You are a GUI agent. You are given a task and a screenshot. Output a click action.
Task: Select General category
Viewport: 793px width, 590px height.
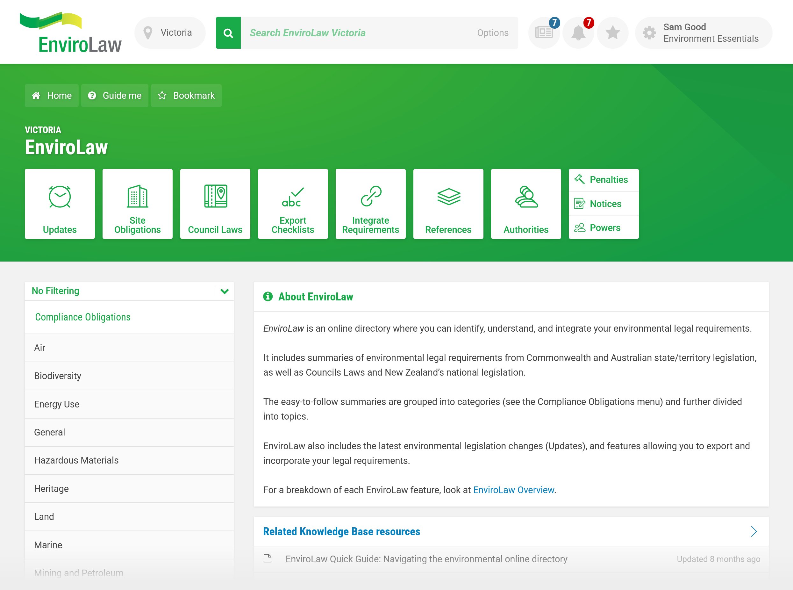tap(129, 432)
